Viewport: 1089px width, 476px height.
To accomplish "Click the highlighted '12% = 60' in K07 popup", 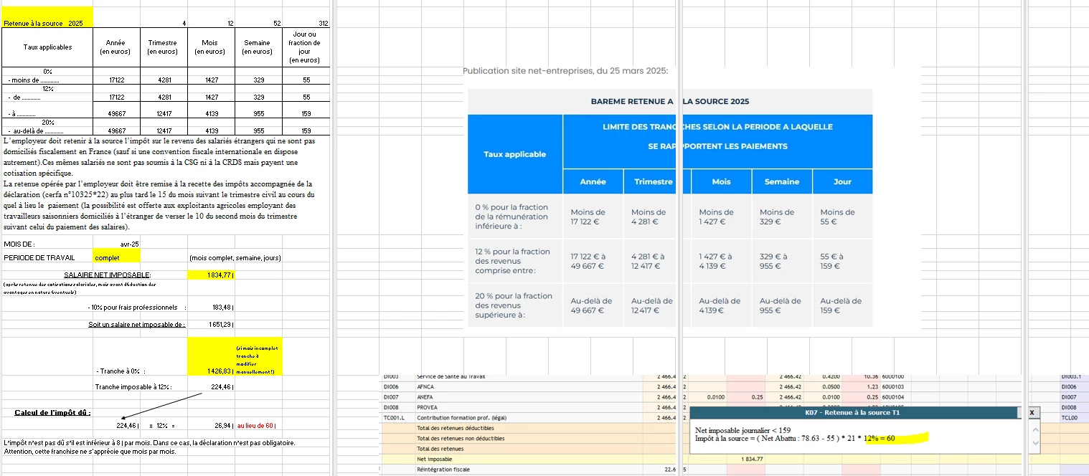I will [880, 439].
